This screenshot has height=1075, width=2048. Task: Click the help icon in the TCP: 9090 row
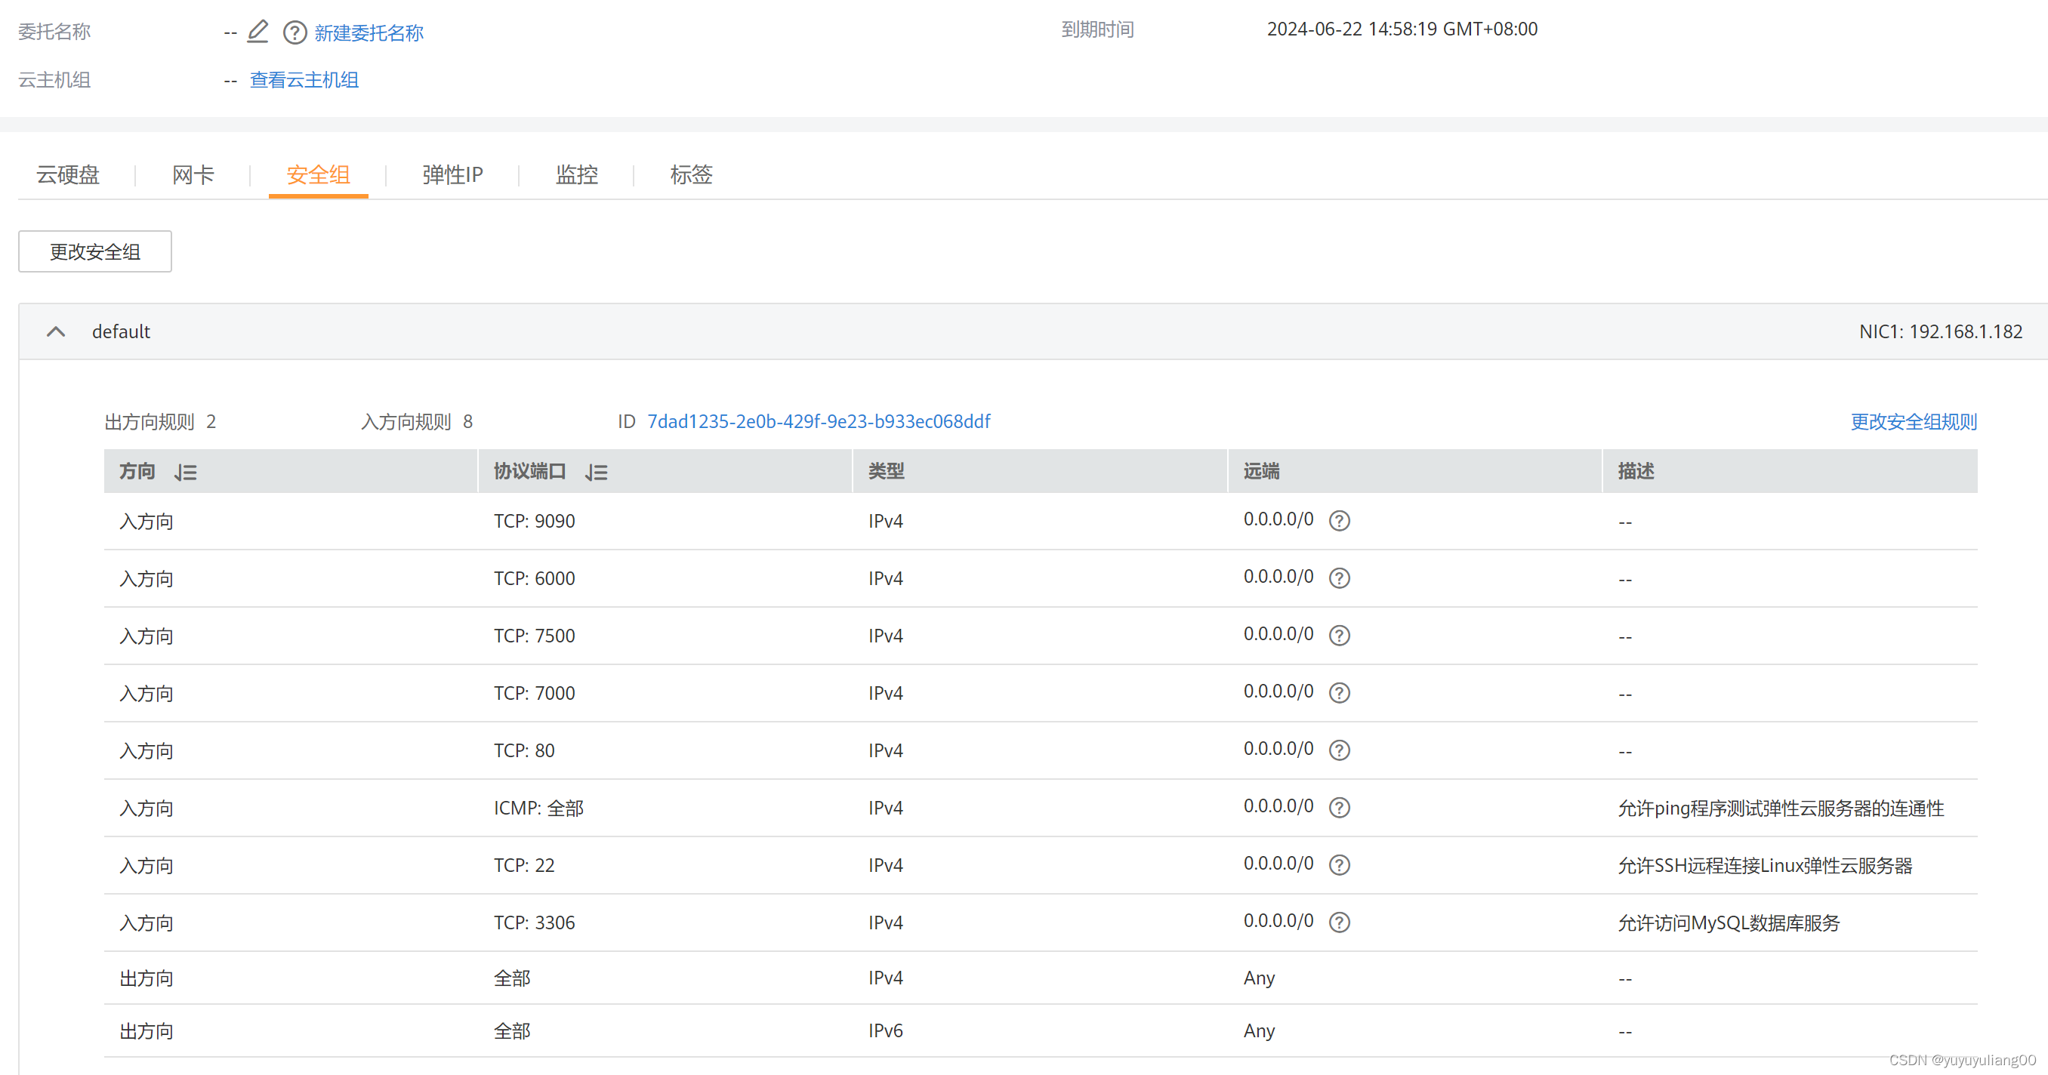[1339, 521]
